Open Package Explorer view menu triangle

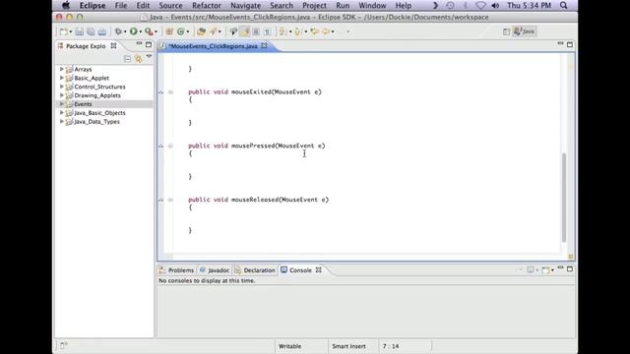[149, 57]
